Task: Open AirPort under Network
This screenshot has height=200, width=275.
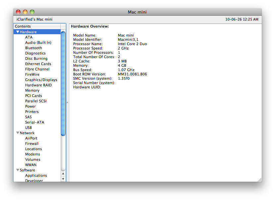Action: (31, 138)
